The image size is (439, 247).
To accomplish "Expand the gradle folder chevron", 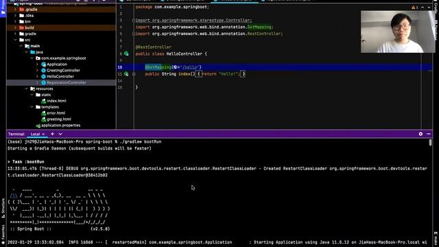I will [x=15, y=34].
